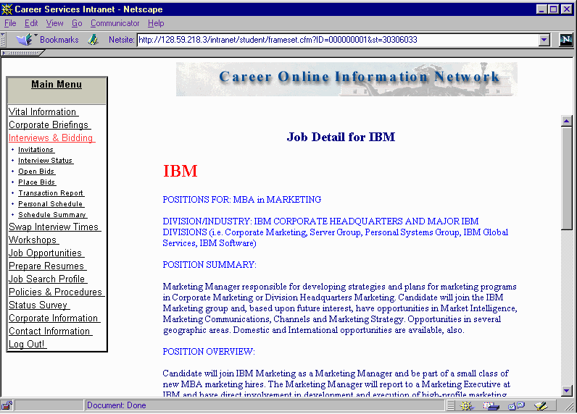Viewport: 577px width, 414px height.
Task: Open the View menu
Action: click(x=54, y=23)
